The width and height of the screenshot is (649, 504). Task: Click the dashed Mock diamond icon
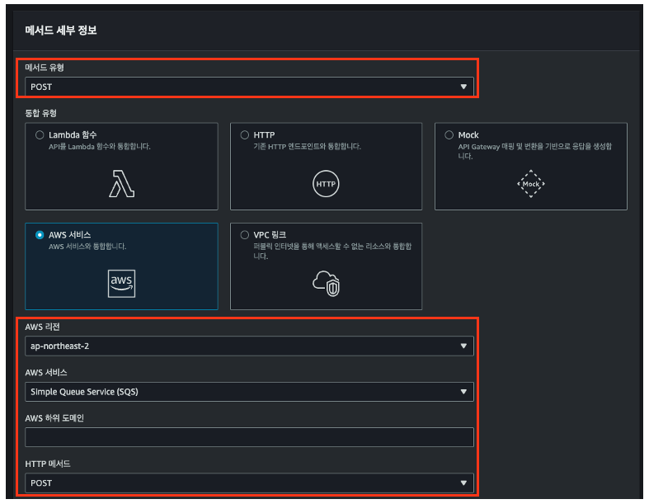pos(530,183)
